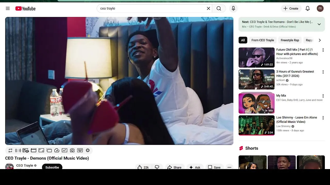The width and height of the screenshot is (330, 185).
Task: Take a screenshot with the camera icon
Action: pos(72,150)
